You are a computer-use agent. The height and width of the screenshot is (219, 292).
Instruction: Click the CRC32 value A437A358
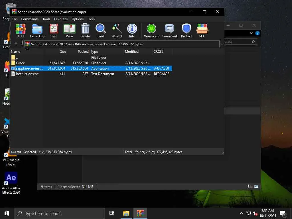(x=161, y=68)
